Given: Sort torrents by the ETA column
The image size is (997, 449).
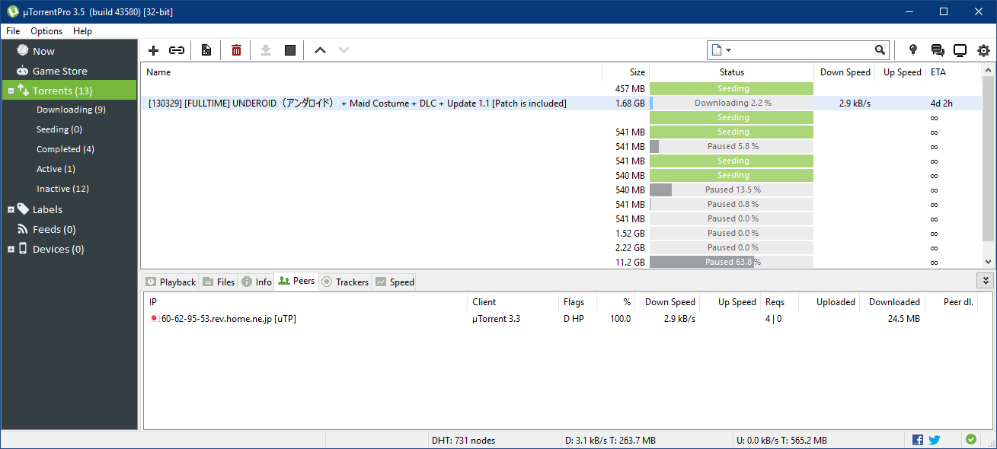Looking at the screenshot, I should pyautogui.click(x=953, y=72).
